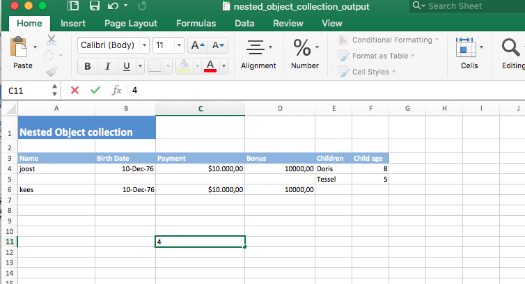The width and height of the screenshot is (525, 284).
Task: Open Cell Styles menu
Action: tap(367, 71)
